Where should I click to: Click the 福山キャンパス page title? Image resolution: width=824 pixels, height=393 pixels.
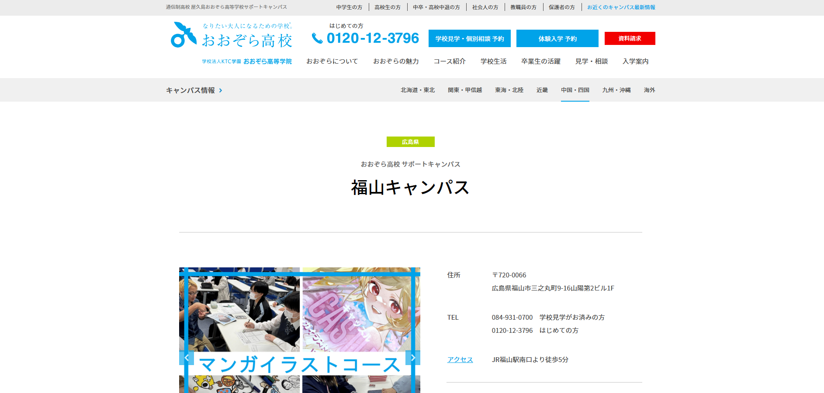[x=410, y=188]
